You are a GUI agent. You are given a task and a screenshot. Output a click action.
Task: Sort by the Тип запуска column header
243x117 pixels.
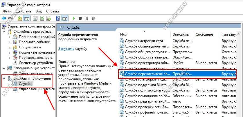pos(228,34)
